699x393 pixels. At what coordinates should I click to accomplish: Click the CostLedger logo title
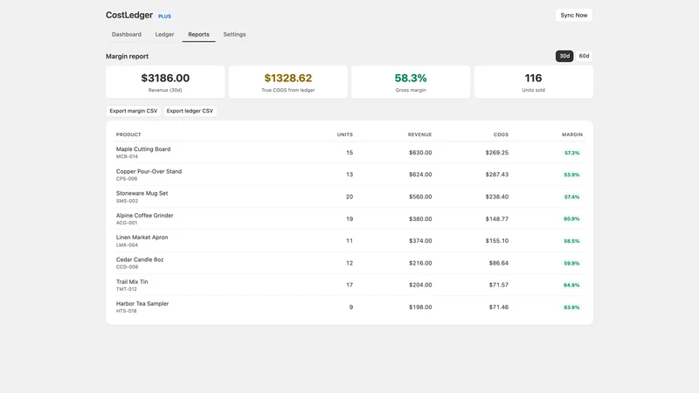coord(129,15)
